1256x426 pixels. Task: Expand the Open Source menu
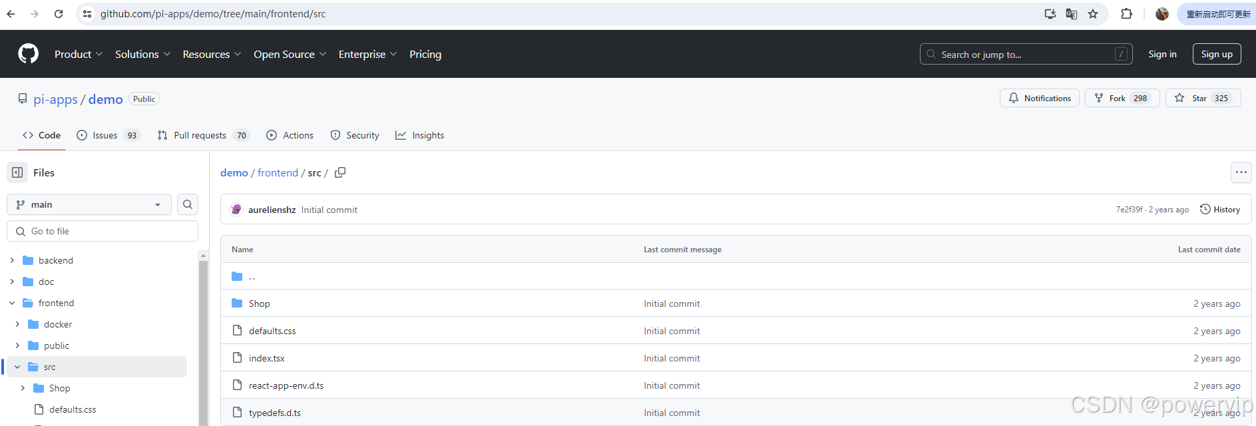(290, 54)
